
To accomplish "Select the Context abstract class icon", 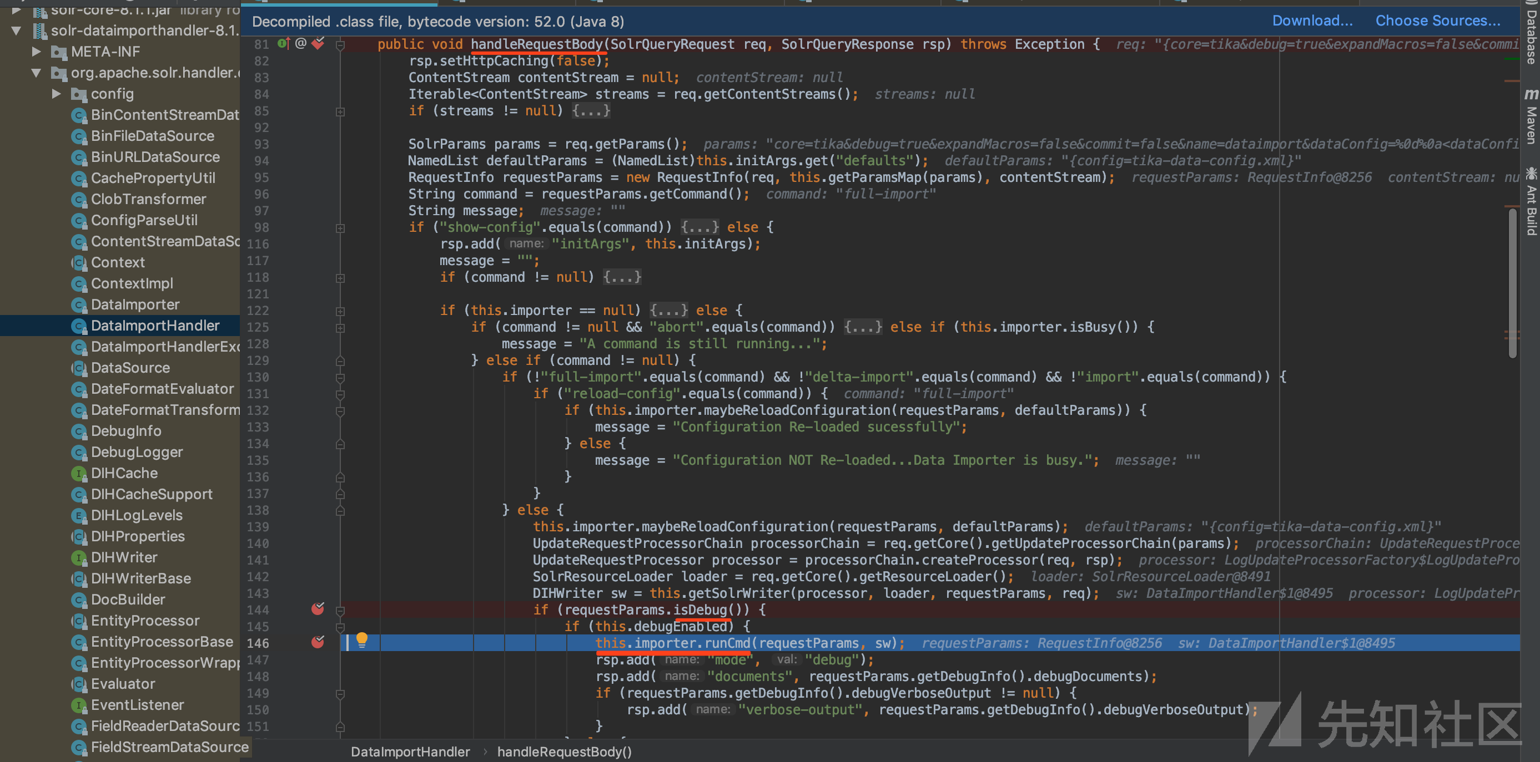I will point(79,263).
